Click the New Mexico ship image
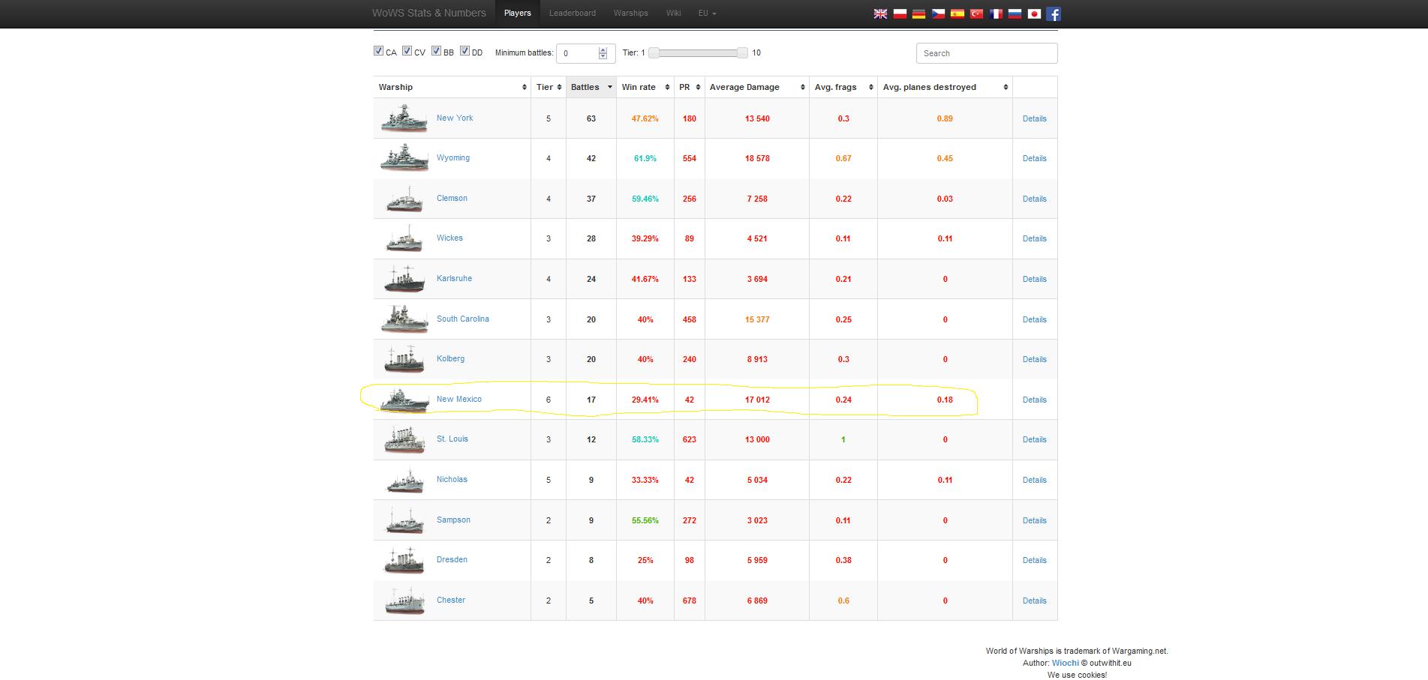The image size is (1428, 680). [404, 400]
